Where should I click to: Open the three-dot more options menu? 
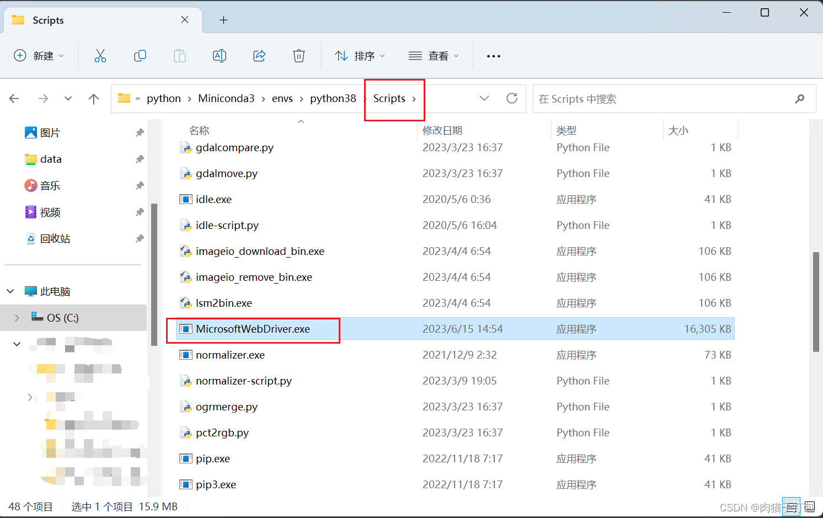point(494,56)
